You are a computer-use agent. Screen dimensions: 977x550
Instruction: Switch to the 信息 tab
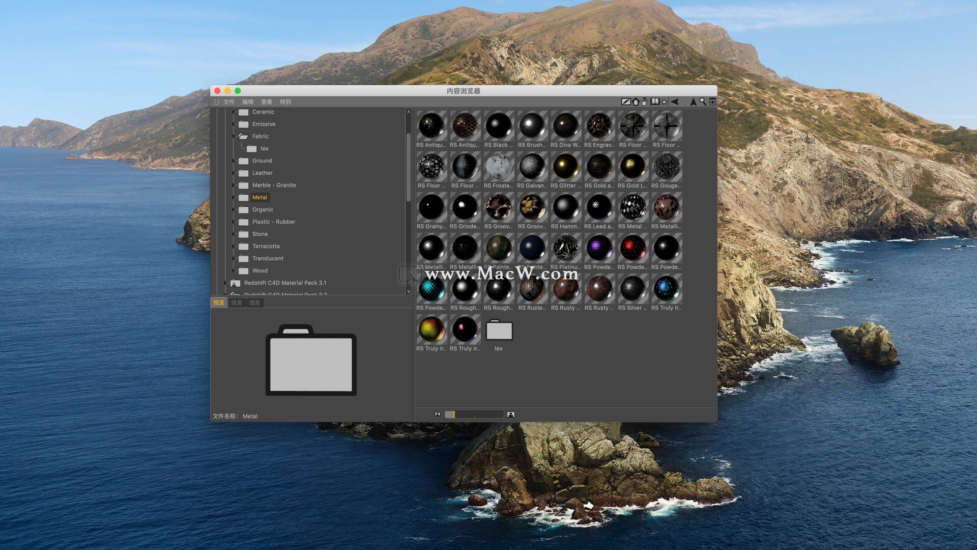(236, 302)
